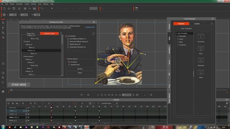Click the trash icon in the top toolbar
The height and width of the screenshot is (129, 230).
tap(19, 9)
